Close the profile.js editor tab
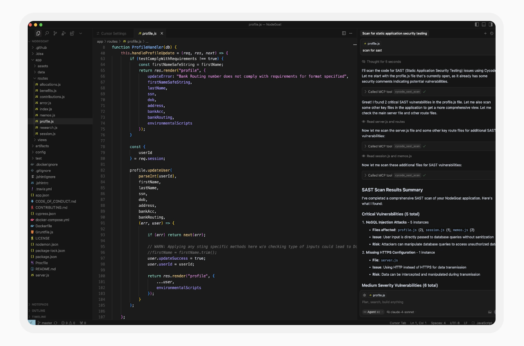 pyautogui.click(x=162, y=34)
